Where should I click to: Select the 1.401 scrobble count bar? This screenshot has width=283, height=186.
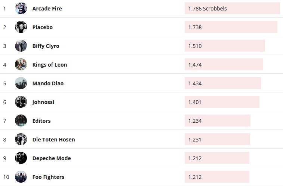[222, 102]
